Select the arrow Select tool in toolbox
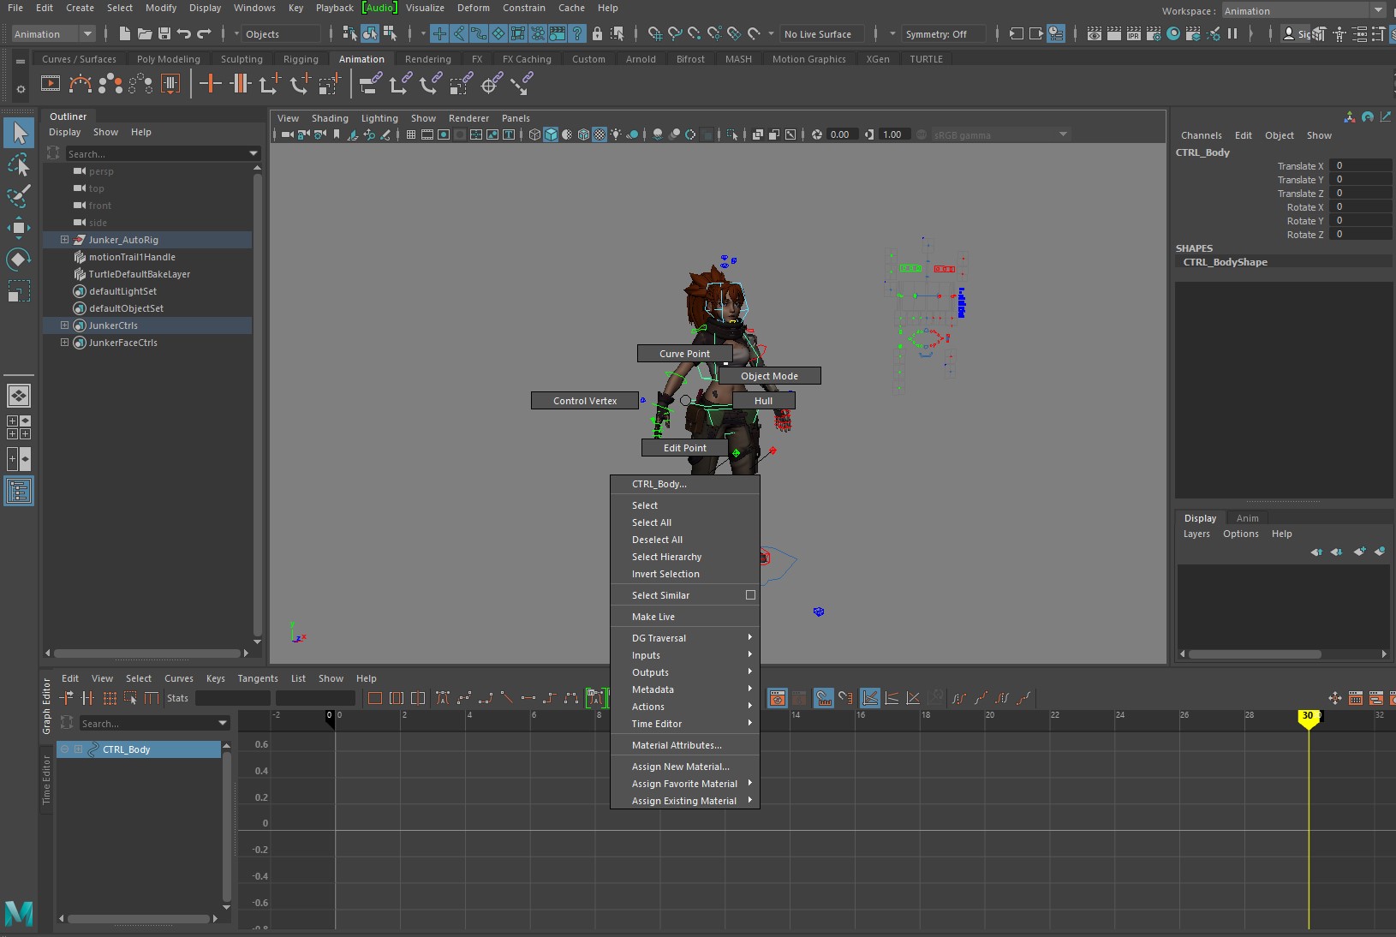The width and height of the screenshot is (1396, 937). tap(19, 133)
